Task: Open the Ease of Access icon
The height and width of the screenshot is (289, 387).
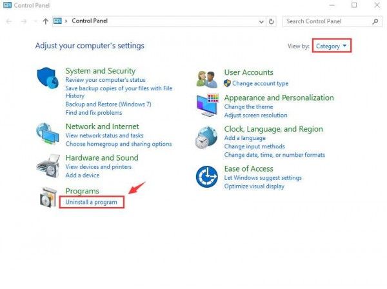Action: tap(207, 176)
